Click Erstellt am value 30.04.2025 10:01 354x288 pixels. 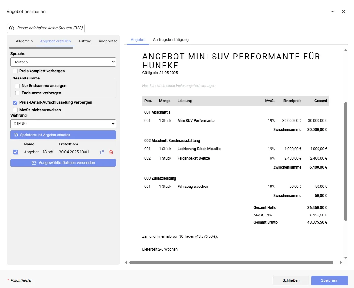74,152
